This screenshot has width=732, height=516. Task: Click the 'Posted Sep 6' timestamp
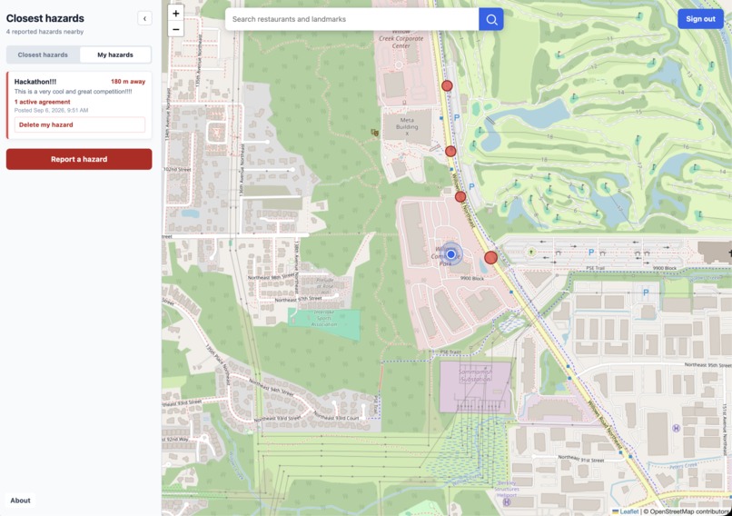point(52,110)
